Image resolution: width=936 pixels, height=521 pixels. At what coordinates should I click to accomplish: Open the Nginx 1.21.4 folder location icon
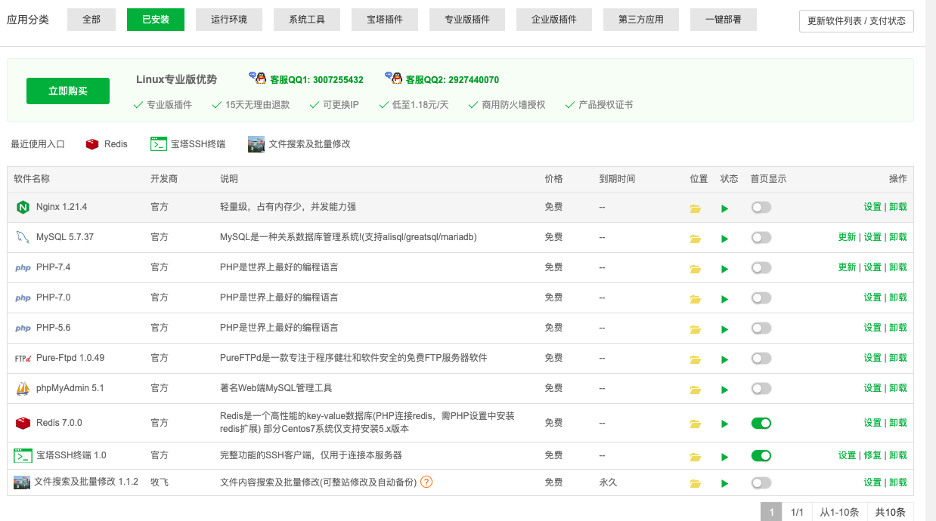696,208
